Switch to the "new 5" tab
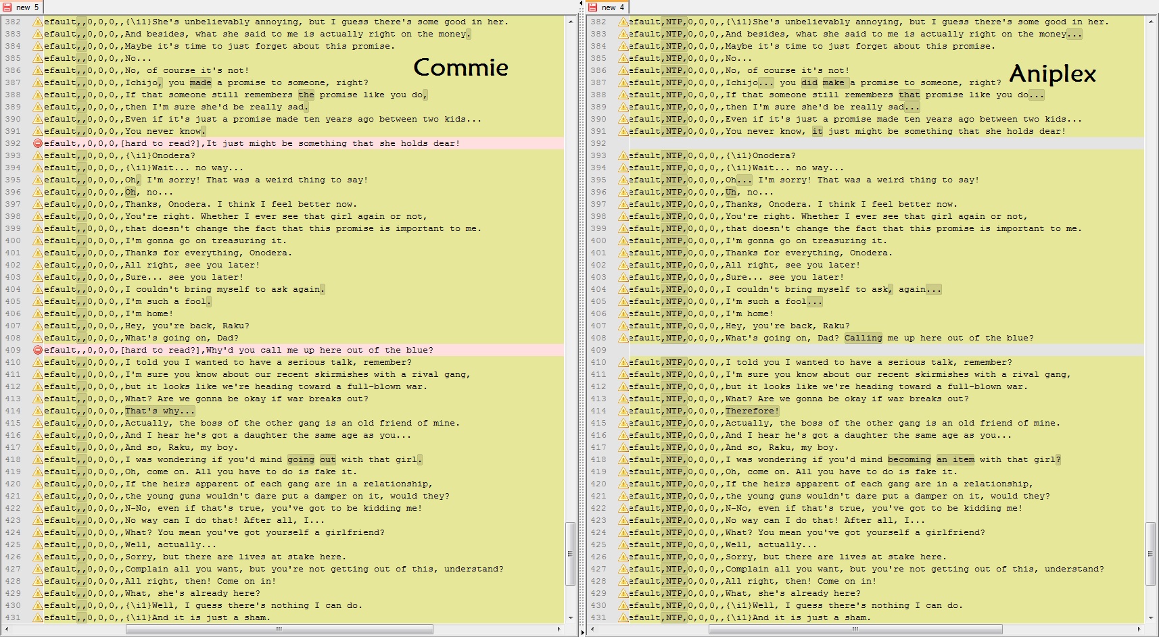Viewport: 1159px width, 637px height. (22, 7)
